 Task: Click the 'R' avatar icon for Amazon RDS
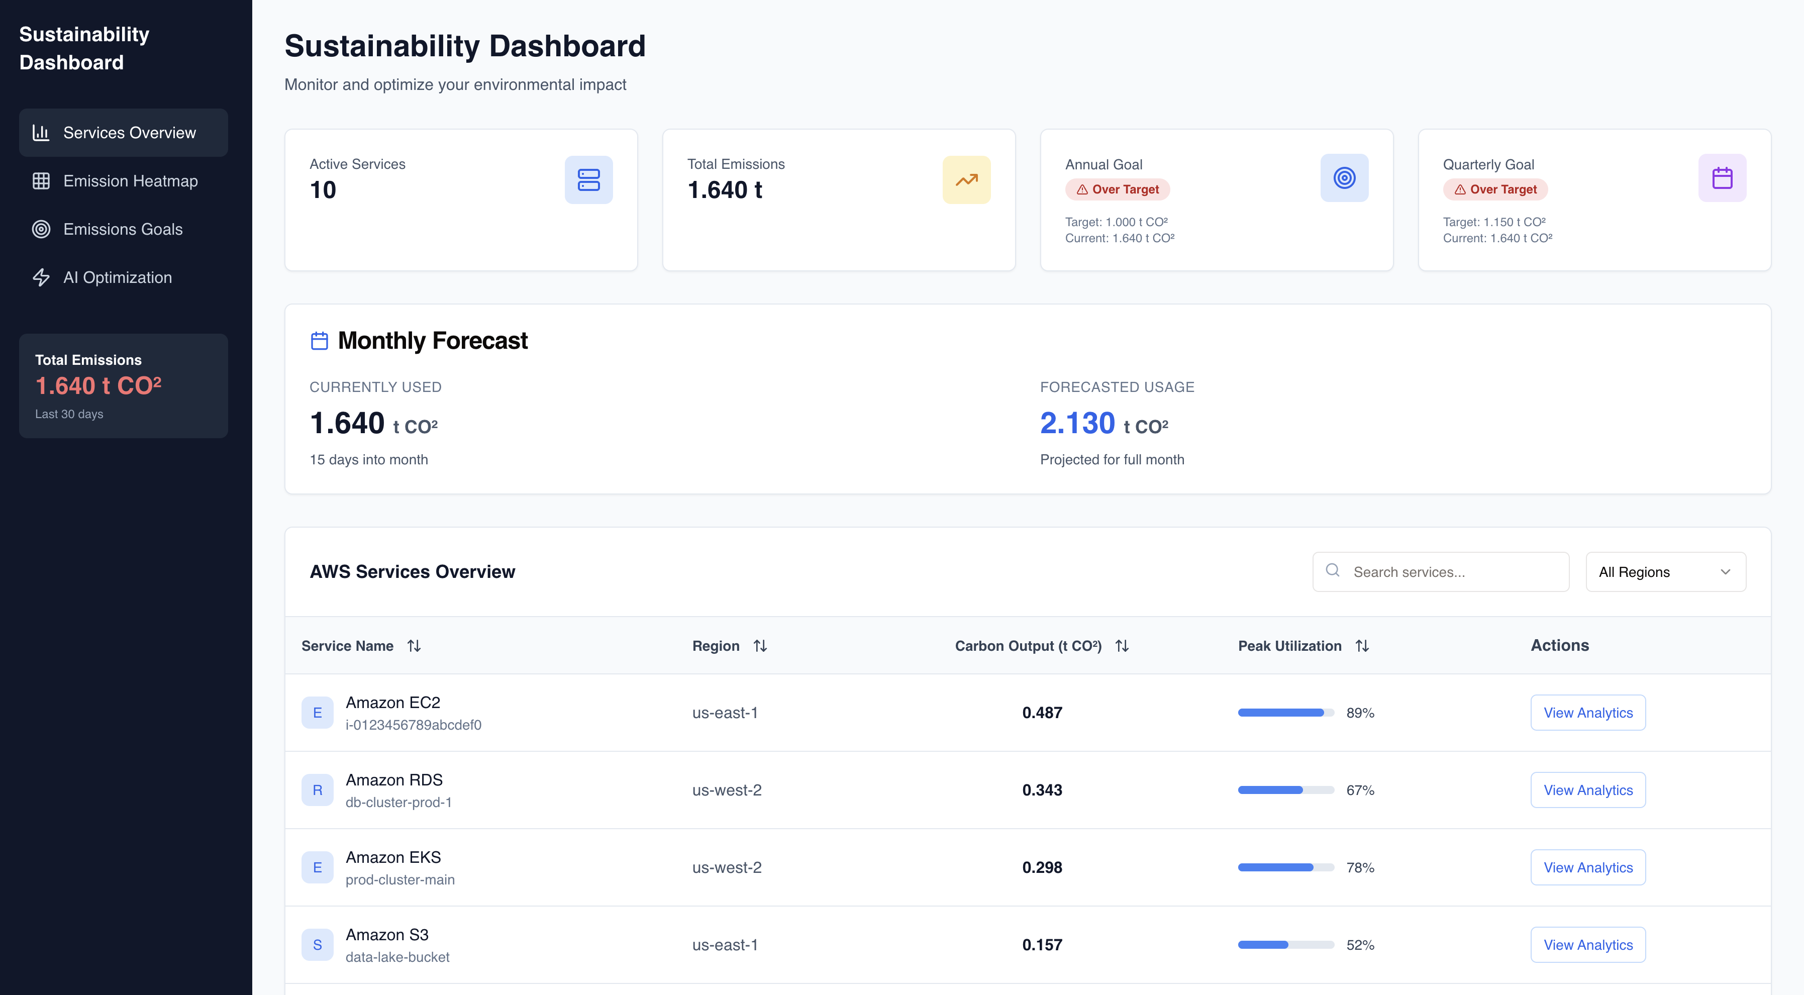(317, 790)
